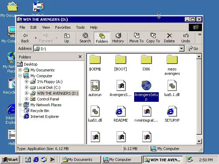Click the Back toolbar button

(25, 38)
